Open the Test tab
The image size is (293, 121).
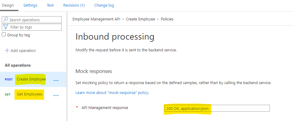coord(50,5)
